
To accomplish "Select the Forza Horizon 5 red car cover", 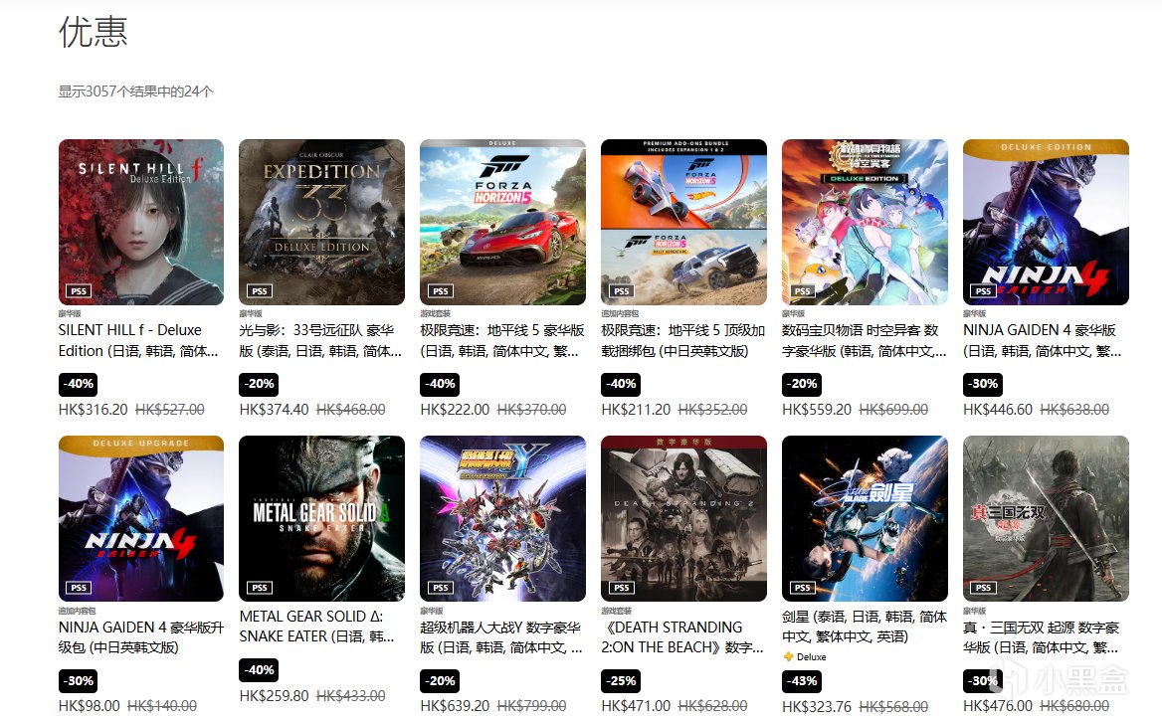I will pyautogui.click(x=502, y=222).
